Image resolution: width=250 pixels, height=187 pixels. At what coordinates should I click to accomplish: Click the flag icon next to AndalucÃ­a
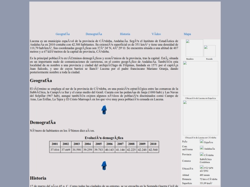202,148
